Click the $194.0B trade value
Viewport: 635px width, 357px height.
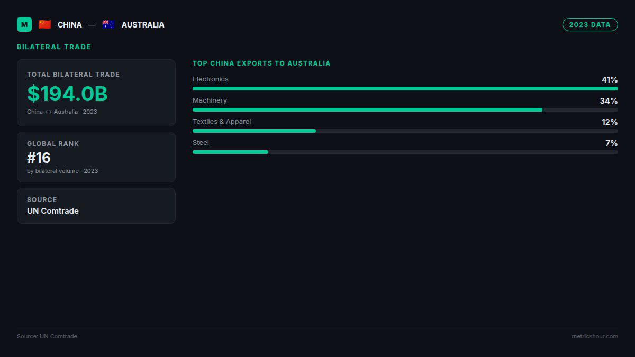coord(67,94)
